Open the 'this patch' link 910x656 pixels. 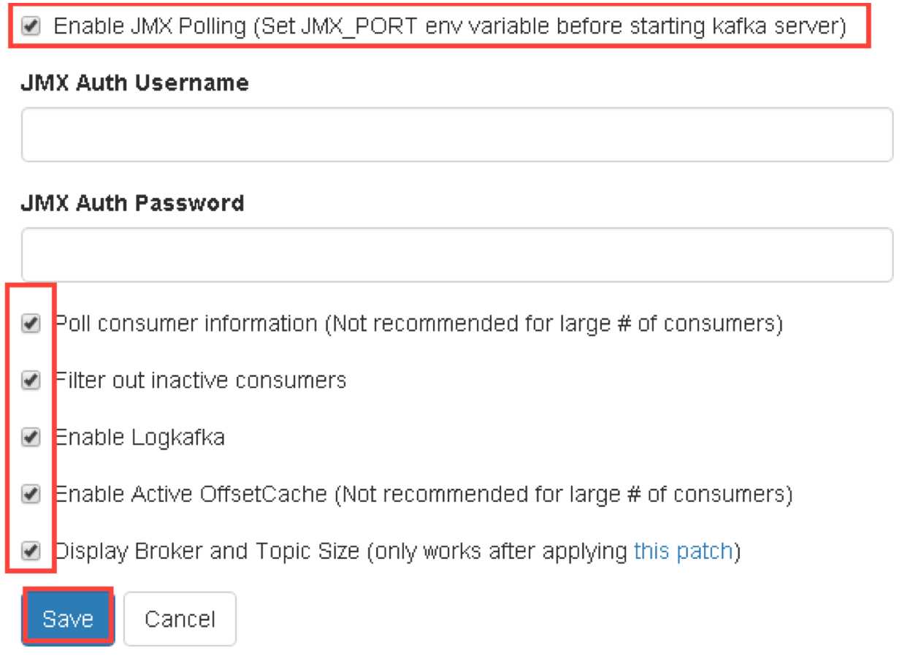pos(683,551)
